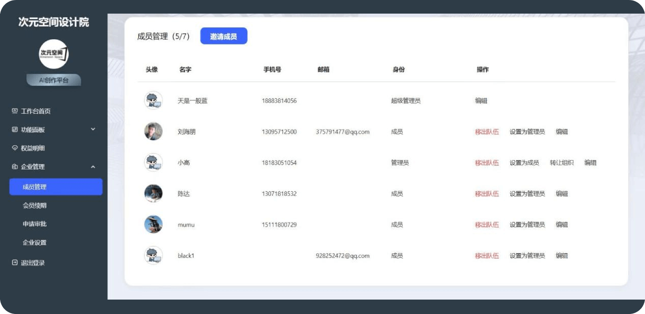
Task: Set 陈达 as 管理员
Action: tap(527, 193)
